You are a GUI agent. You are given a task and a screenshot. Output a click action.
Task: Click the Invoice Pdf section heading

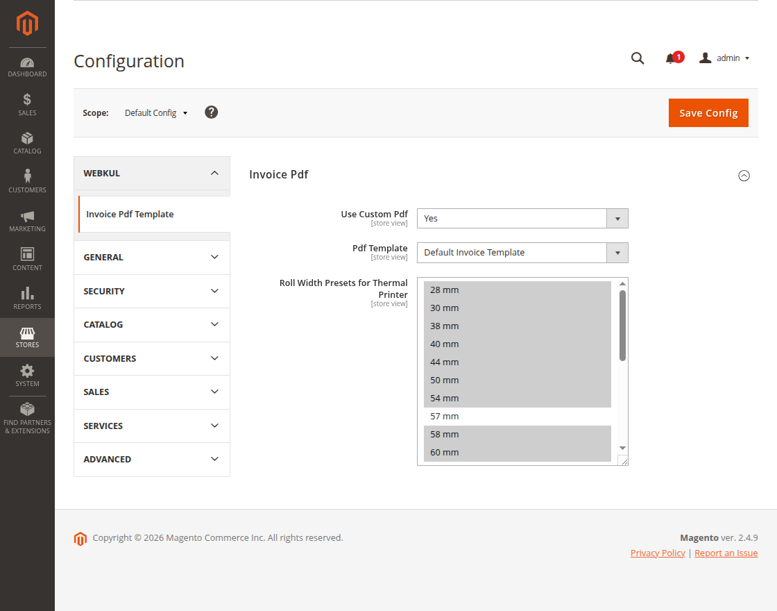pos(278,174)
